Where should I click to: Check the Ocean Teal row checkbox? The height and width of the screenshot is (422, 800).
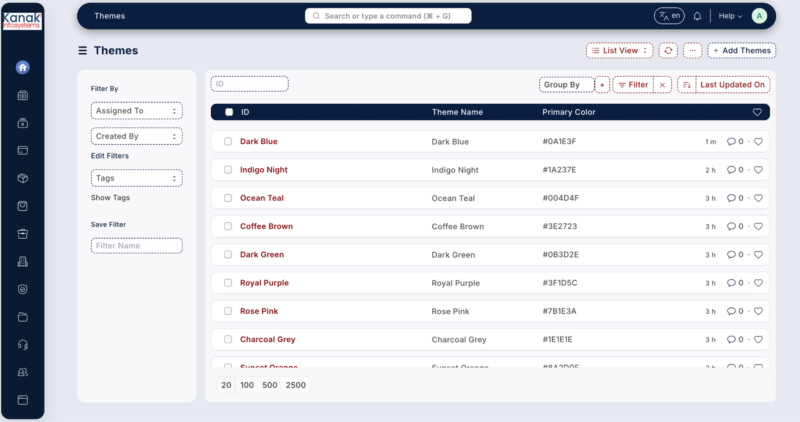pyautogui.click(x=228, y=198)
